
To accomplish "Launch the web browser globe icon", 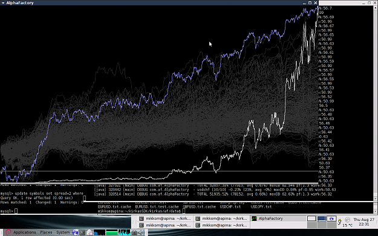I will click(76, 232).
